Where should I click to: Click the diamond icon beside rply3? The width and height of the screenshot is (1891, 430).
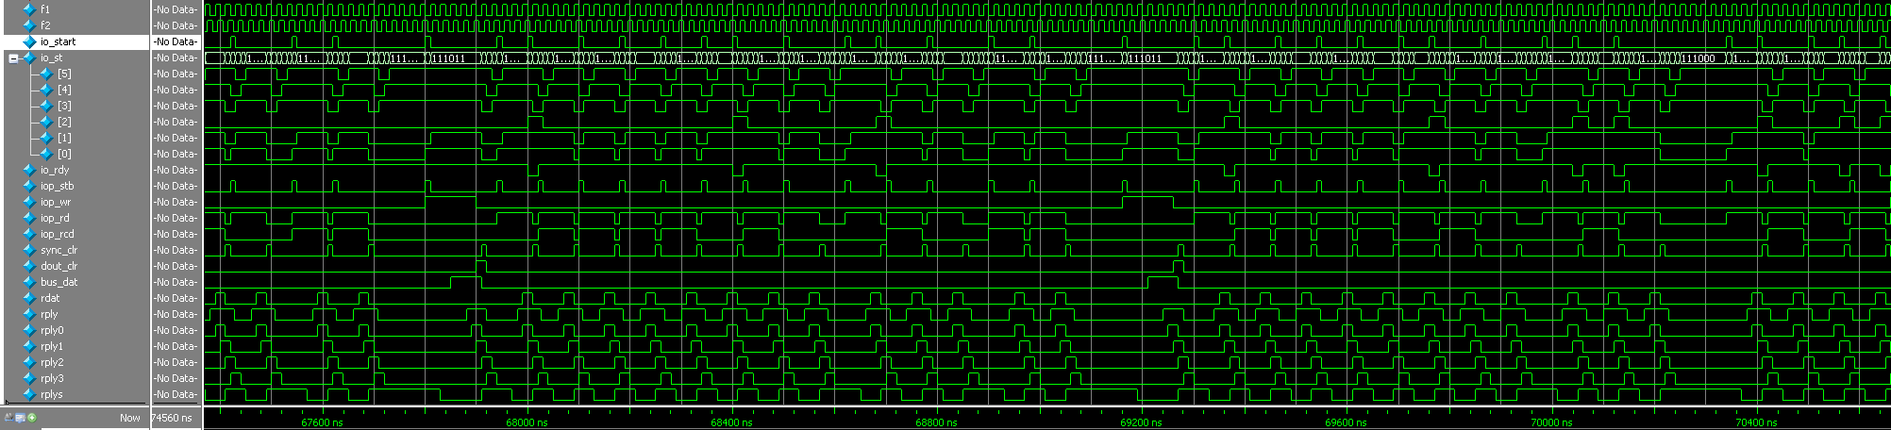pos(29,378)
